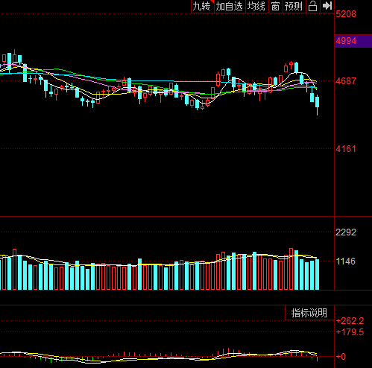Select the +262.2 MACD axis label
372x368 pixels.
(x=350, y=321)
